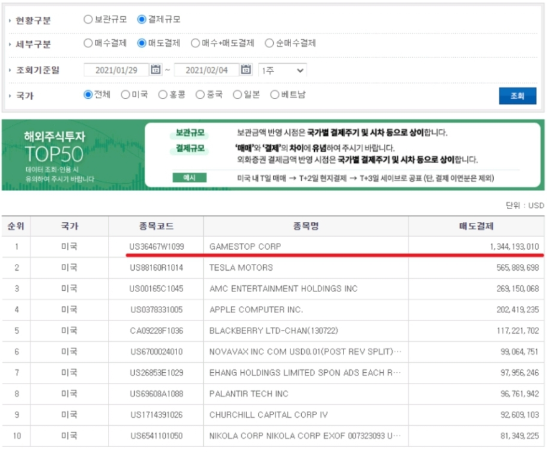
Task: Click the 현황구분 filter label
Action: point(33,21)
